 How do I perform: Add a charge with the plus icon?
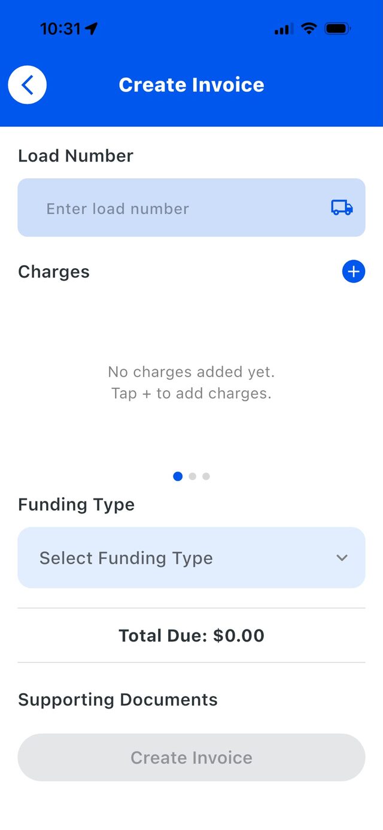coord(354,272)
